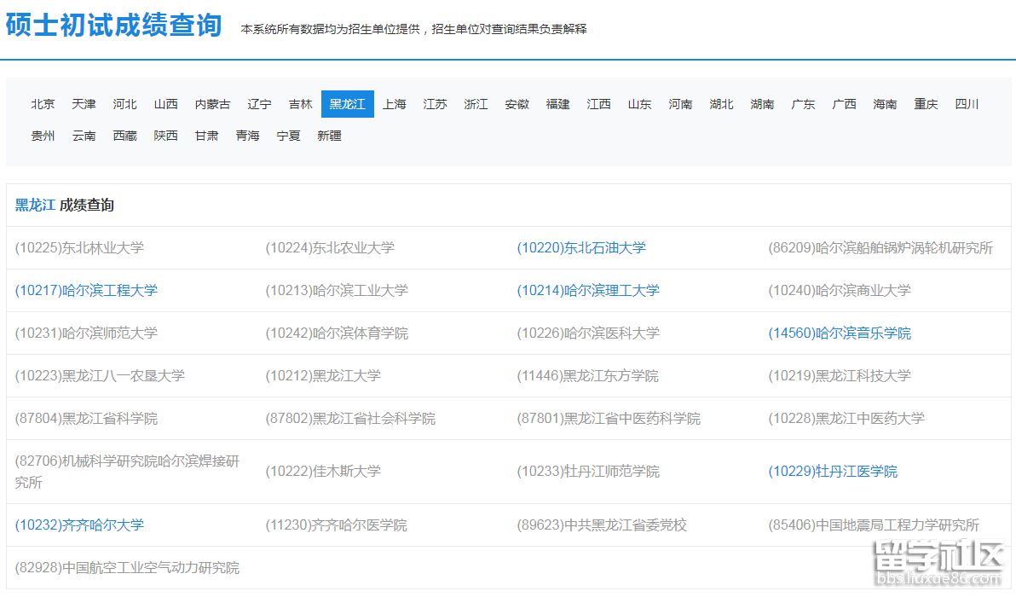Screen dimensions: 1016x597
Task: Open the 江苏 province score page
Action: click(x=435, y=103)
